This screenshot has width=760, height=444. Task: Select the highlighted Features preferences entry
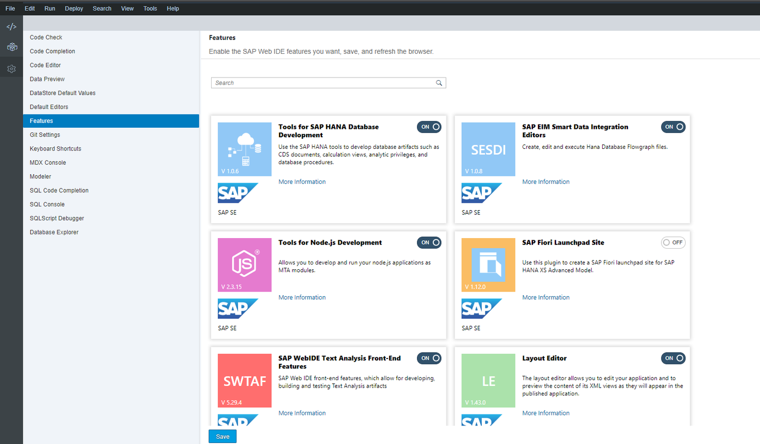pyautogui.click(x=111, y=121)
